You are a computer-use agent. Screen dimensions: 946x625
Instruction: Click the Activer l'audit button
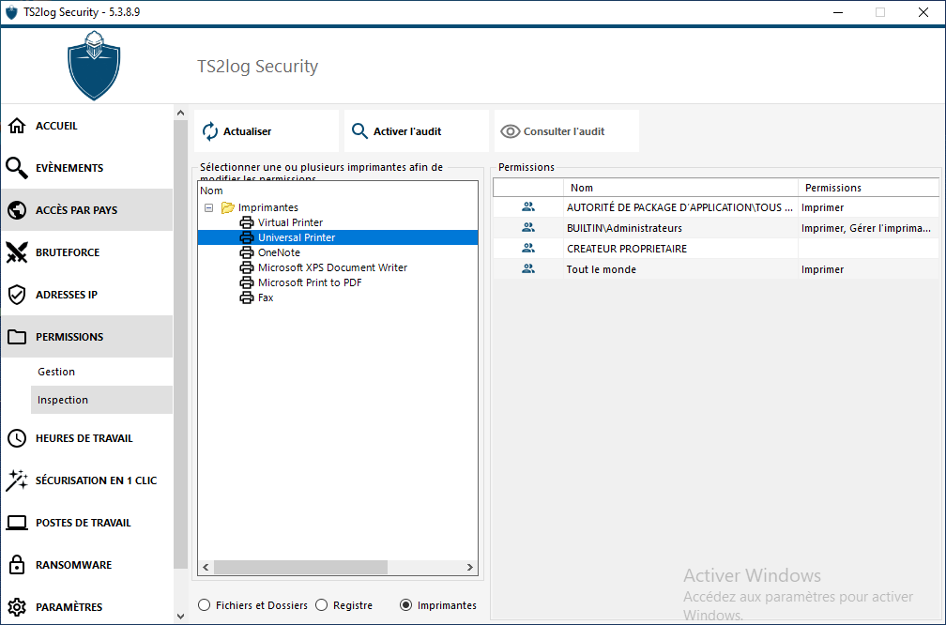tap(417, 131)
